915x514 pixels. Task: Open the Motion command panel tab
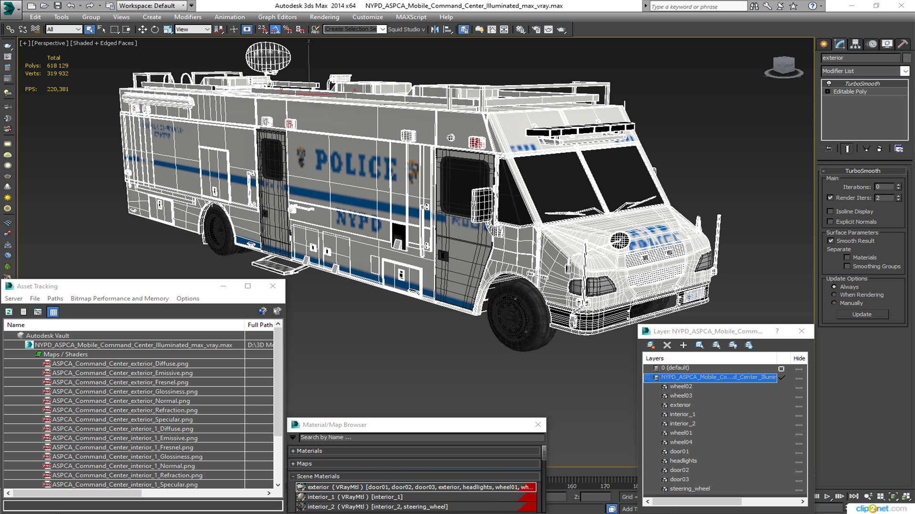tap(872, 44)
